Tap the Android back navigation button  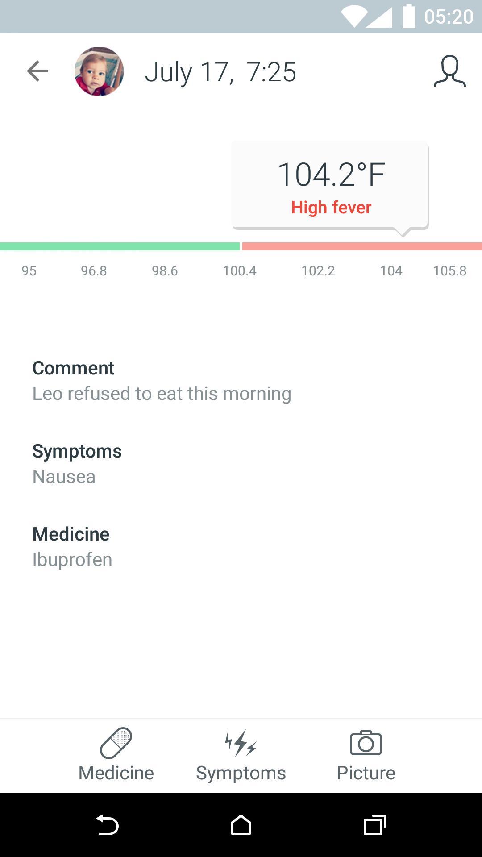pyautogui.click(x=107, y=825)
